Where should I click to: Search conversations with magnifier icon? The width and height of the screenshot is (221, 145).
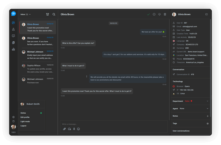(54, 14)
